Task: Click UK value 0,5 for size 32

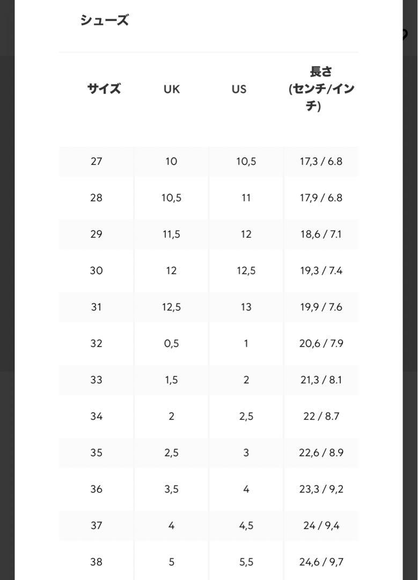Action: [x=171, y=344]
